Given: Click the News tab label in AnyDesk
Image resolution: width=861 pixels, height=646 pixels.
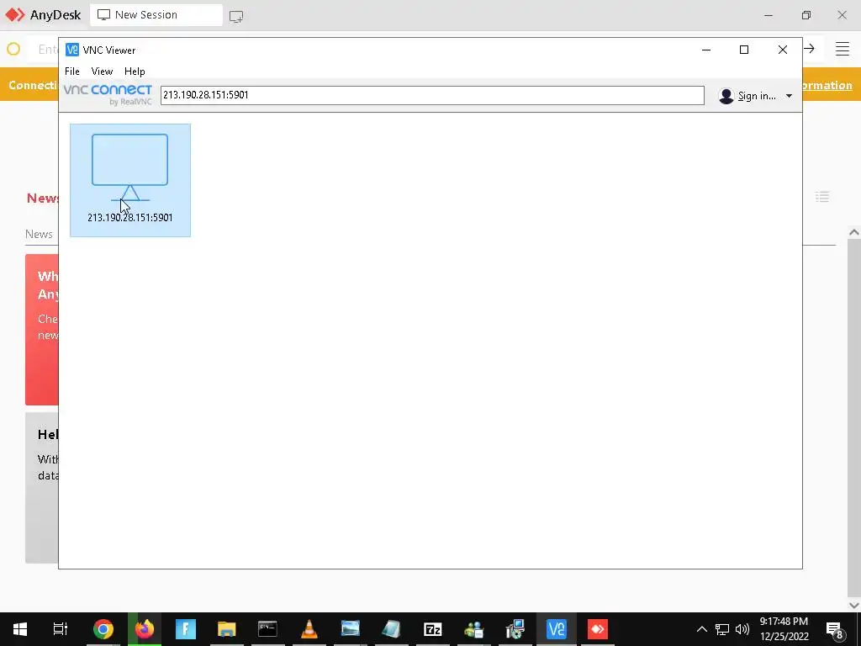Looking at the screenshot, I should [x=39, y=234].
